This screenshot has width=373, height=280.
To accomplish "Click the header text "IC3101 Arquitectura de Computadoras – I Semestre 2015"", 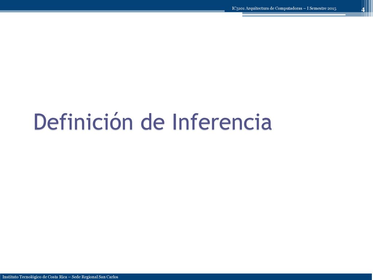I will click(284, 9).
